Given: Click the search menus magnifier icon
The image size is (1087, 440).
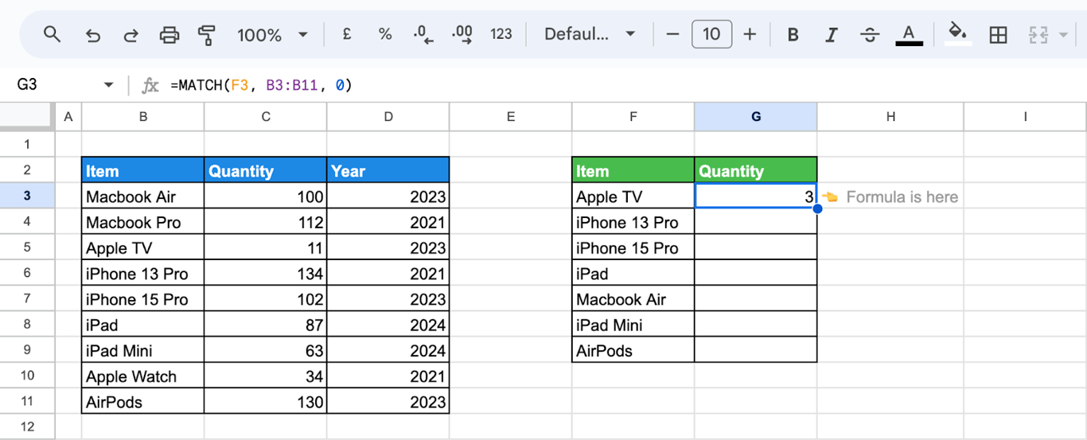Looking at the screenshot, I should click(x=52, y=34).
